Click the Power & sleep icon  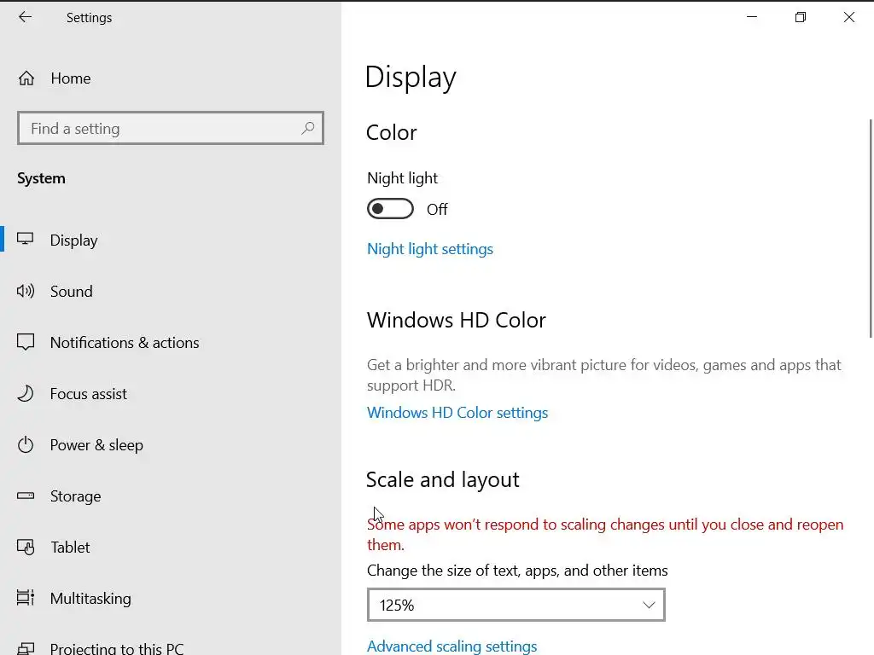tap(26, 445)
